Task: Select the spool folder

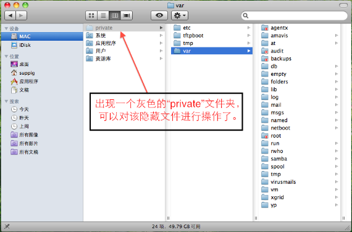Action: pyautogui.click(x=300, y=167)
